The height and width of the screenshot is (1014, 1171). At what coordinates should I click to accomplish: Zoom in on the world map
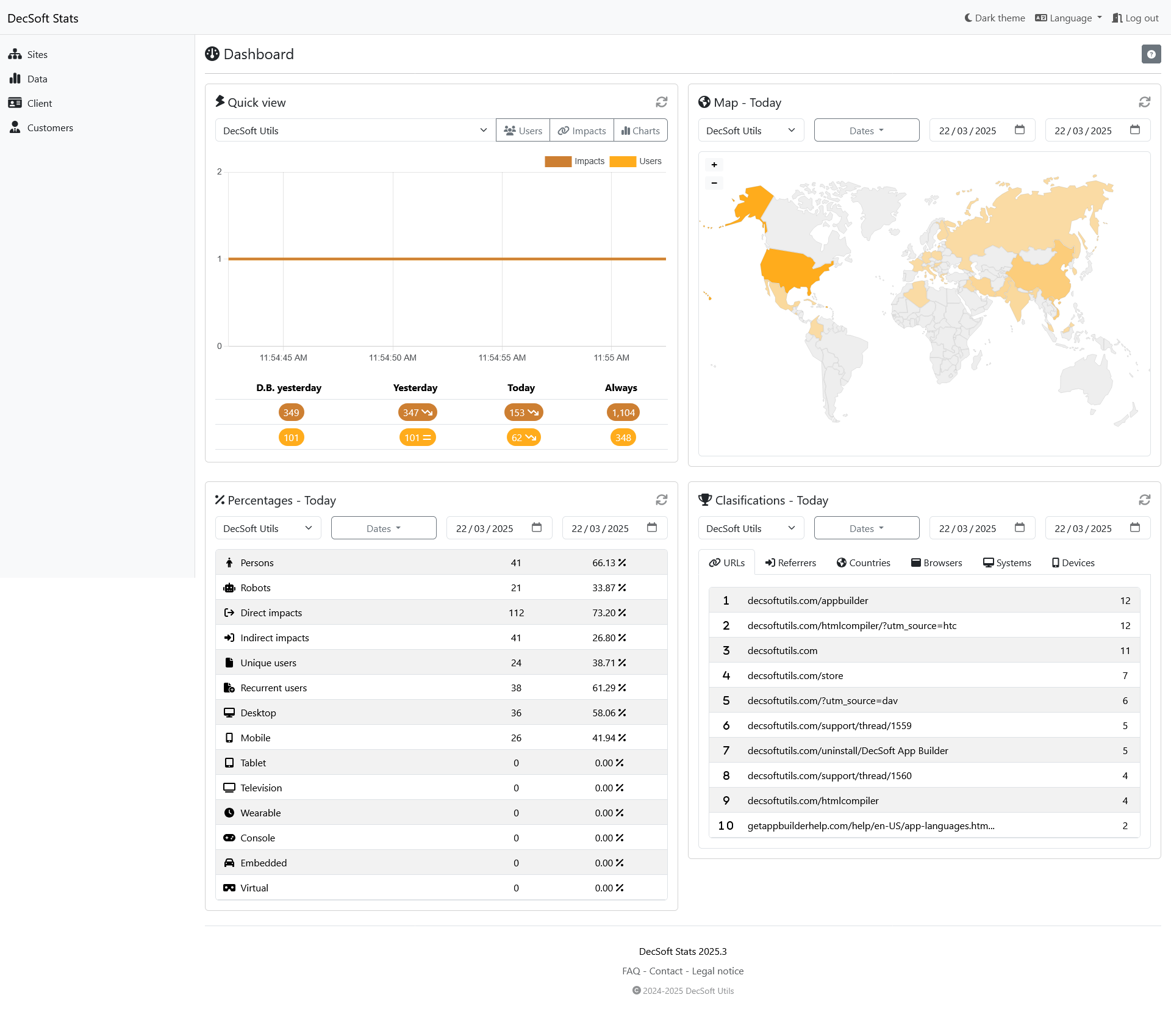coord(714,165)
